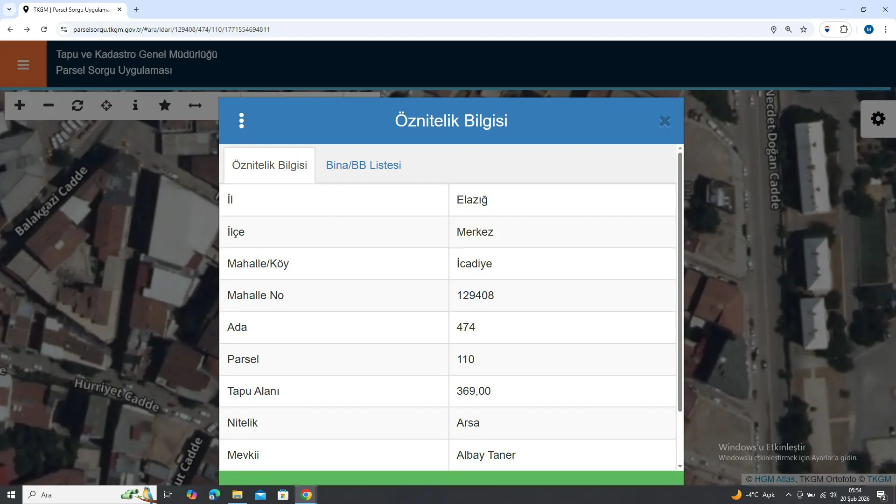Open the Windows Start menu
The height and width of the screenshot is (504, 896).
[x=11, y=495]
